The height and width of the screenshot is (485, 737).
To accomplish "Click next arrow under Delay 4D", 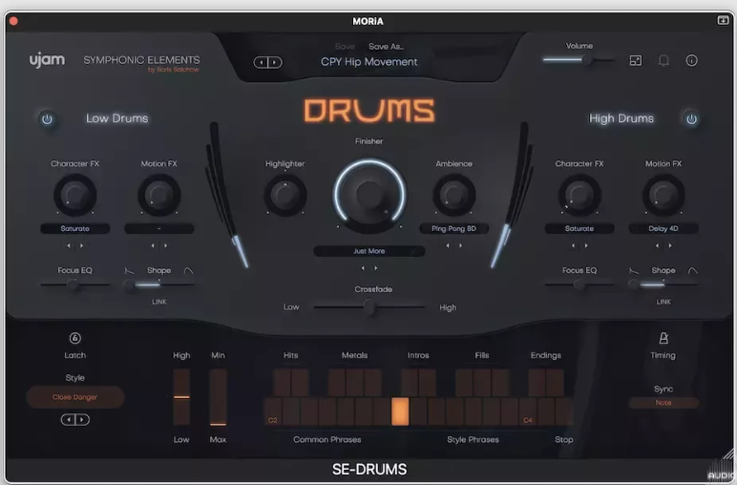I will [x=670, y=245].
